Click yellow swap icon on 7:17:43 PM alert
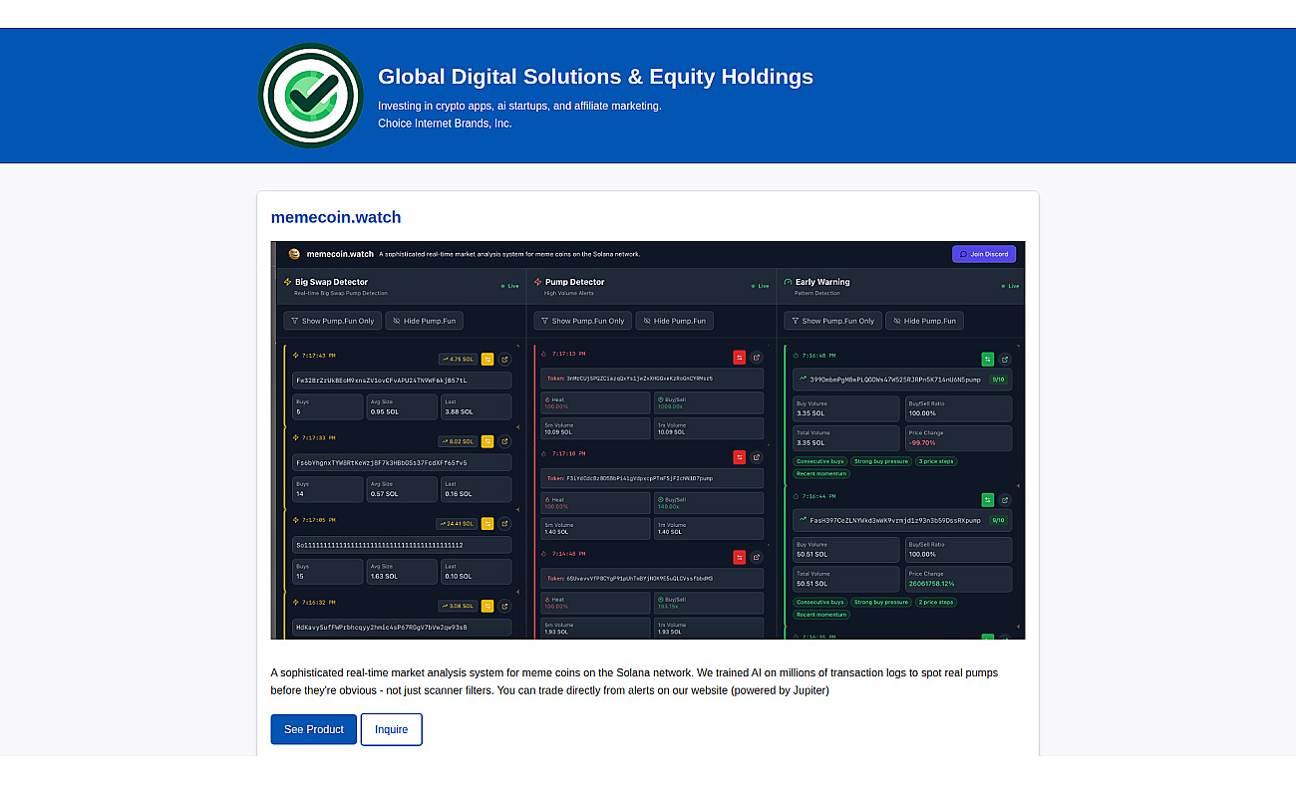 (487, 360)
